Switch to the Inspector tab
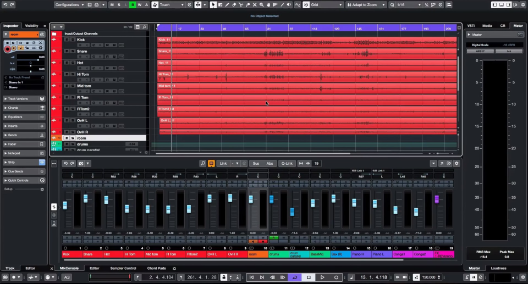528x284 pixels. point(11,26)
